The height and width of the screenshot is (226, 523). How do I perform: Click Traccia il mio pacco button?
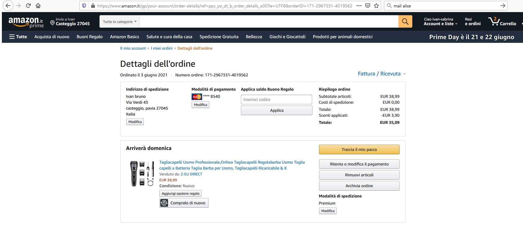click(359, 149)
